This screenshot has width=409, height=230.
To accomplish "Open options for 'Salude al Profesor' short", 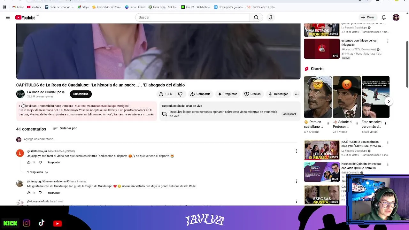I will (357, 123).
